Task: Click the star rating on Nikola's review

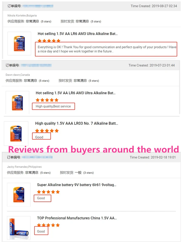Action: tap(49, 41)
